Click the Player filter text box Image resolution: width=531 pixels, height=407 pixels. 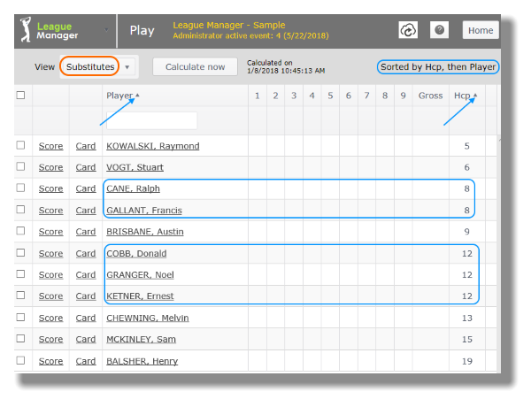pyautogui.click(x=150, y=120)
